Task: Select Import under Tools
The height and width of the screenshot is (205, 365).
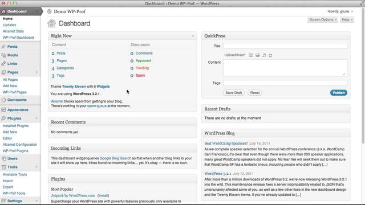Action: point(7,181)
